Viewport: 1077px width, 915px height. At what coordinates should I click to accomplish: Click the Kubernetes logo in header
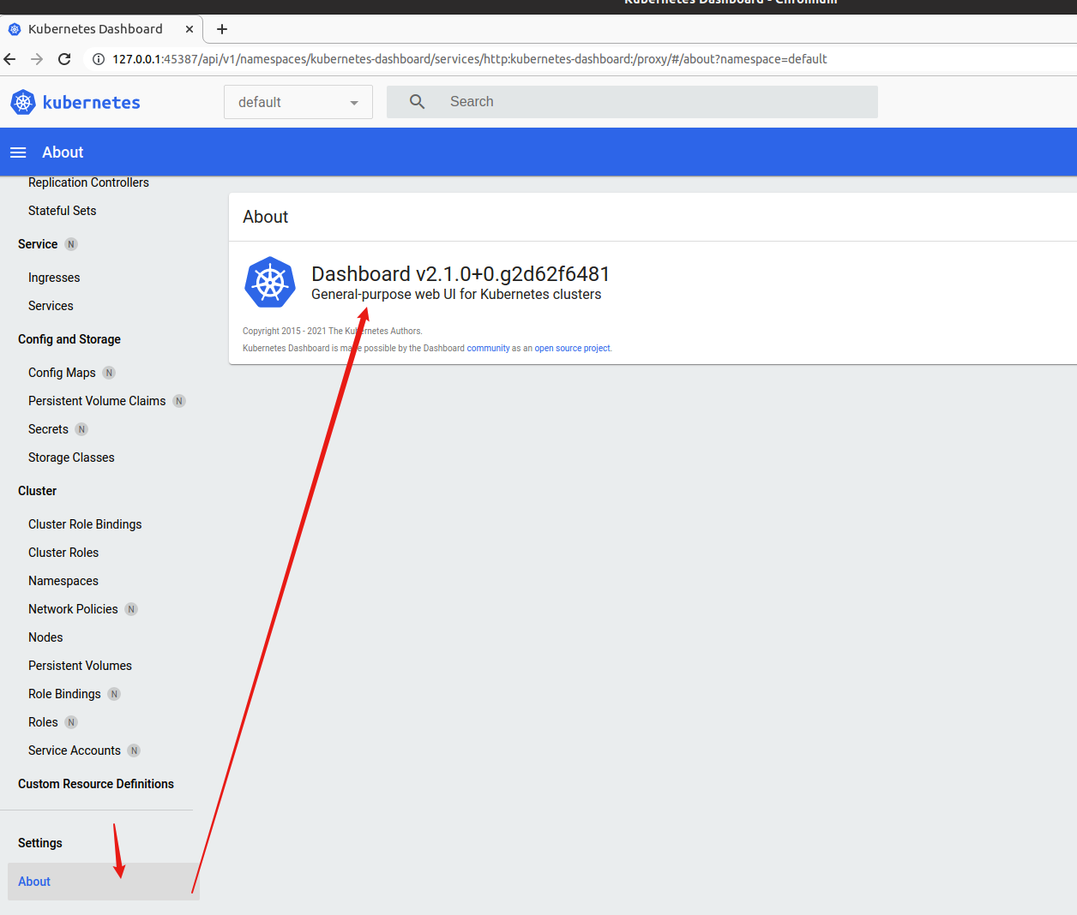pos(23,102)
